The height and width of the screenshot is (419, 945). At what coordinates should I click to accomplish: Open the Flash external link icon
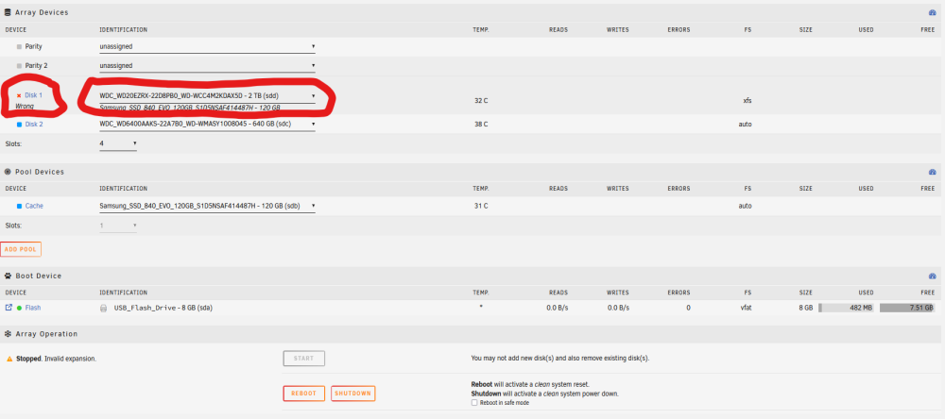(x=9, y=308)
